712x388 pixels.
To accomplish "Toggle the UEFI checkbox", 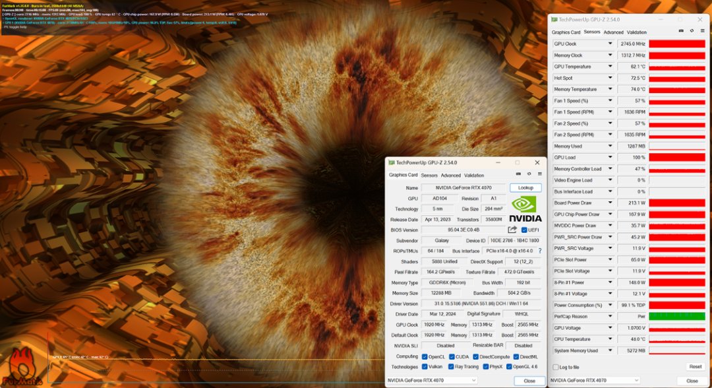I will (524, 230).
